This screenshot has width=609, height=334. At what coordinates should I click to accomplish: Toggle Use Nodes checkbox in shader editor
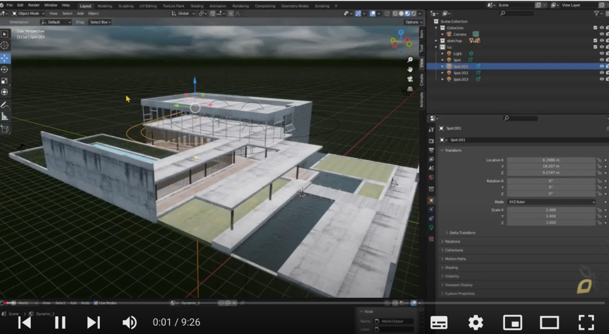pyautogui.click(x=96, y=303)
